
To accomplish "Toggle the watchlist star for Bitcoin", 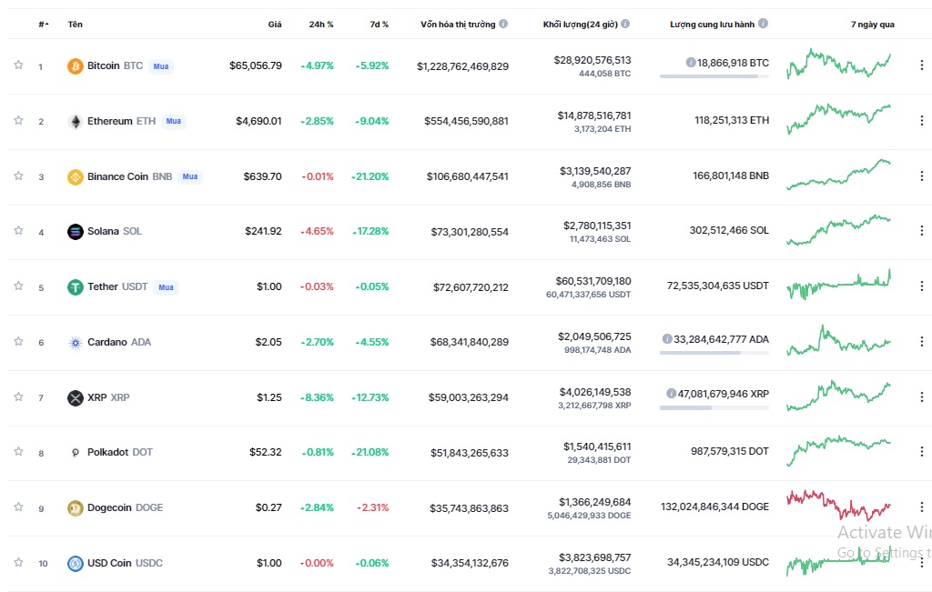I will [18, 65].
